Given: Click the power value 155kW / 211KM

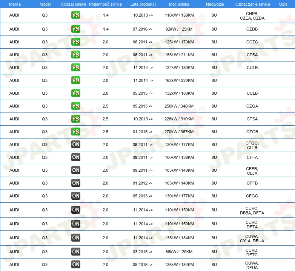Looking at the screenshot, I should [179, 55].
